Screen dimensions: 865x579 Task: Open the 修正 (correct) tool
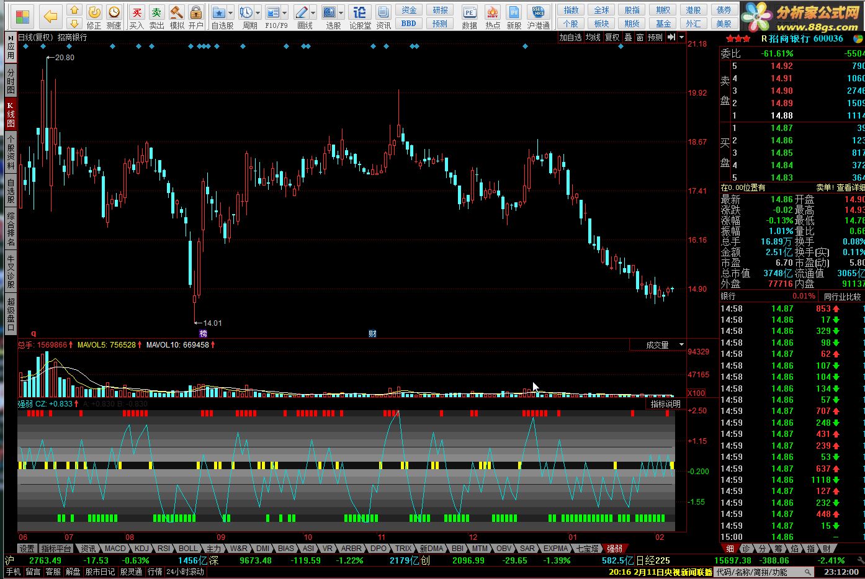point(94,17)
